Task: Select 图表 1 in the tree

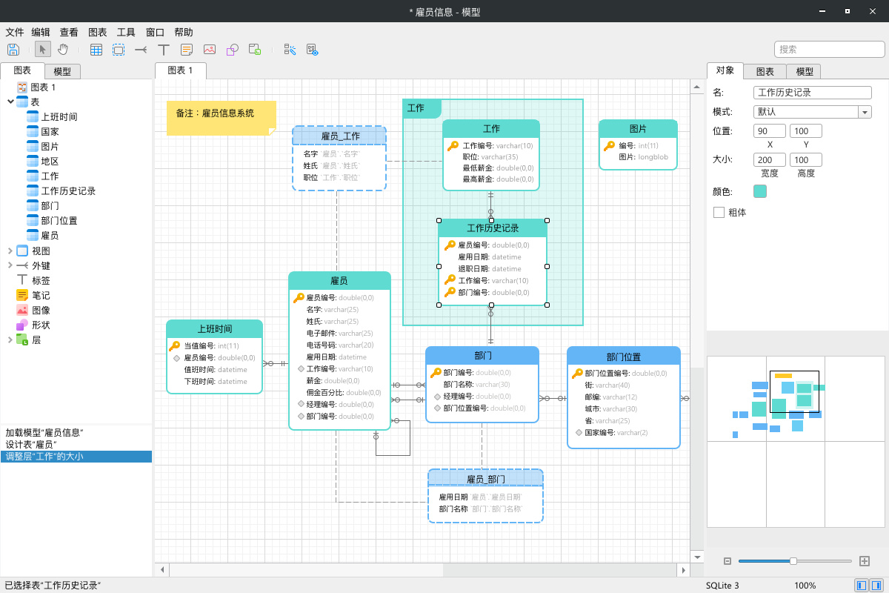Action: pos(42,87)
